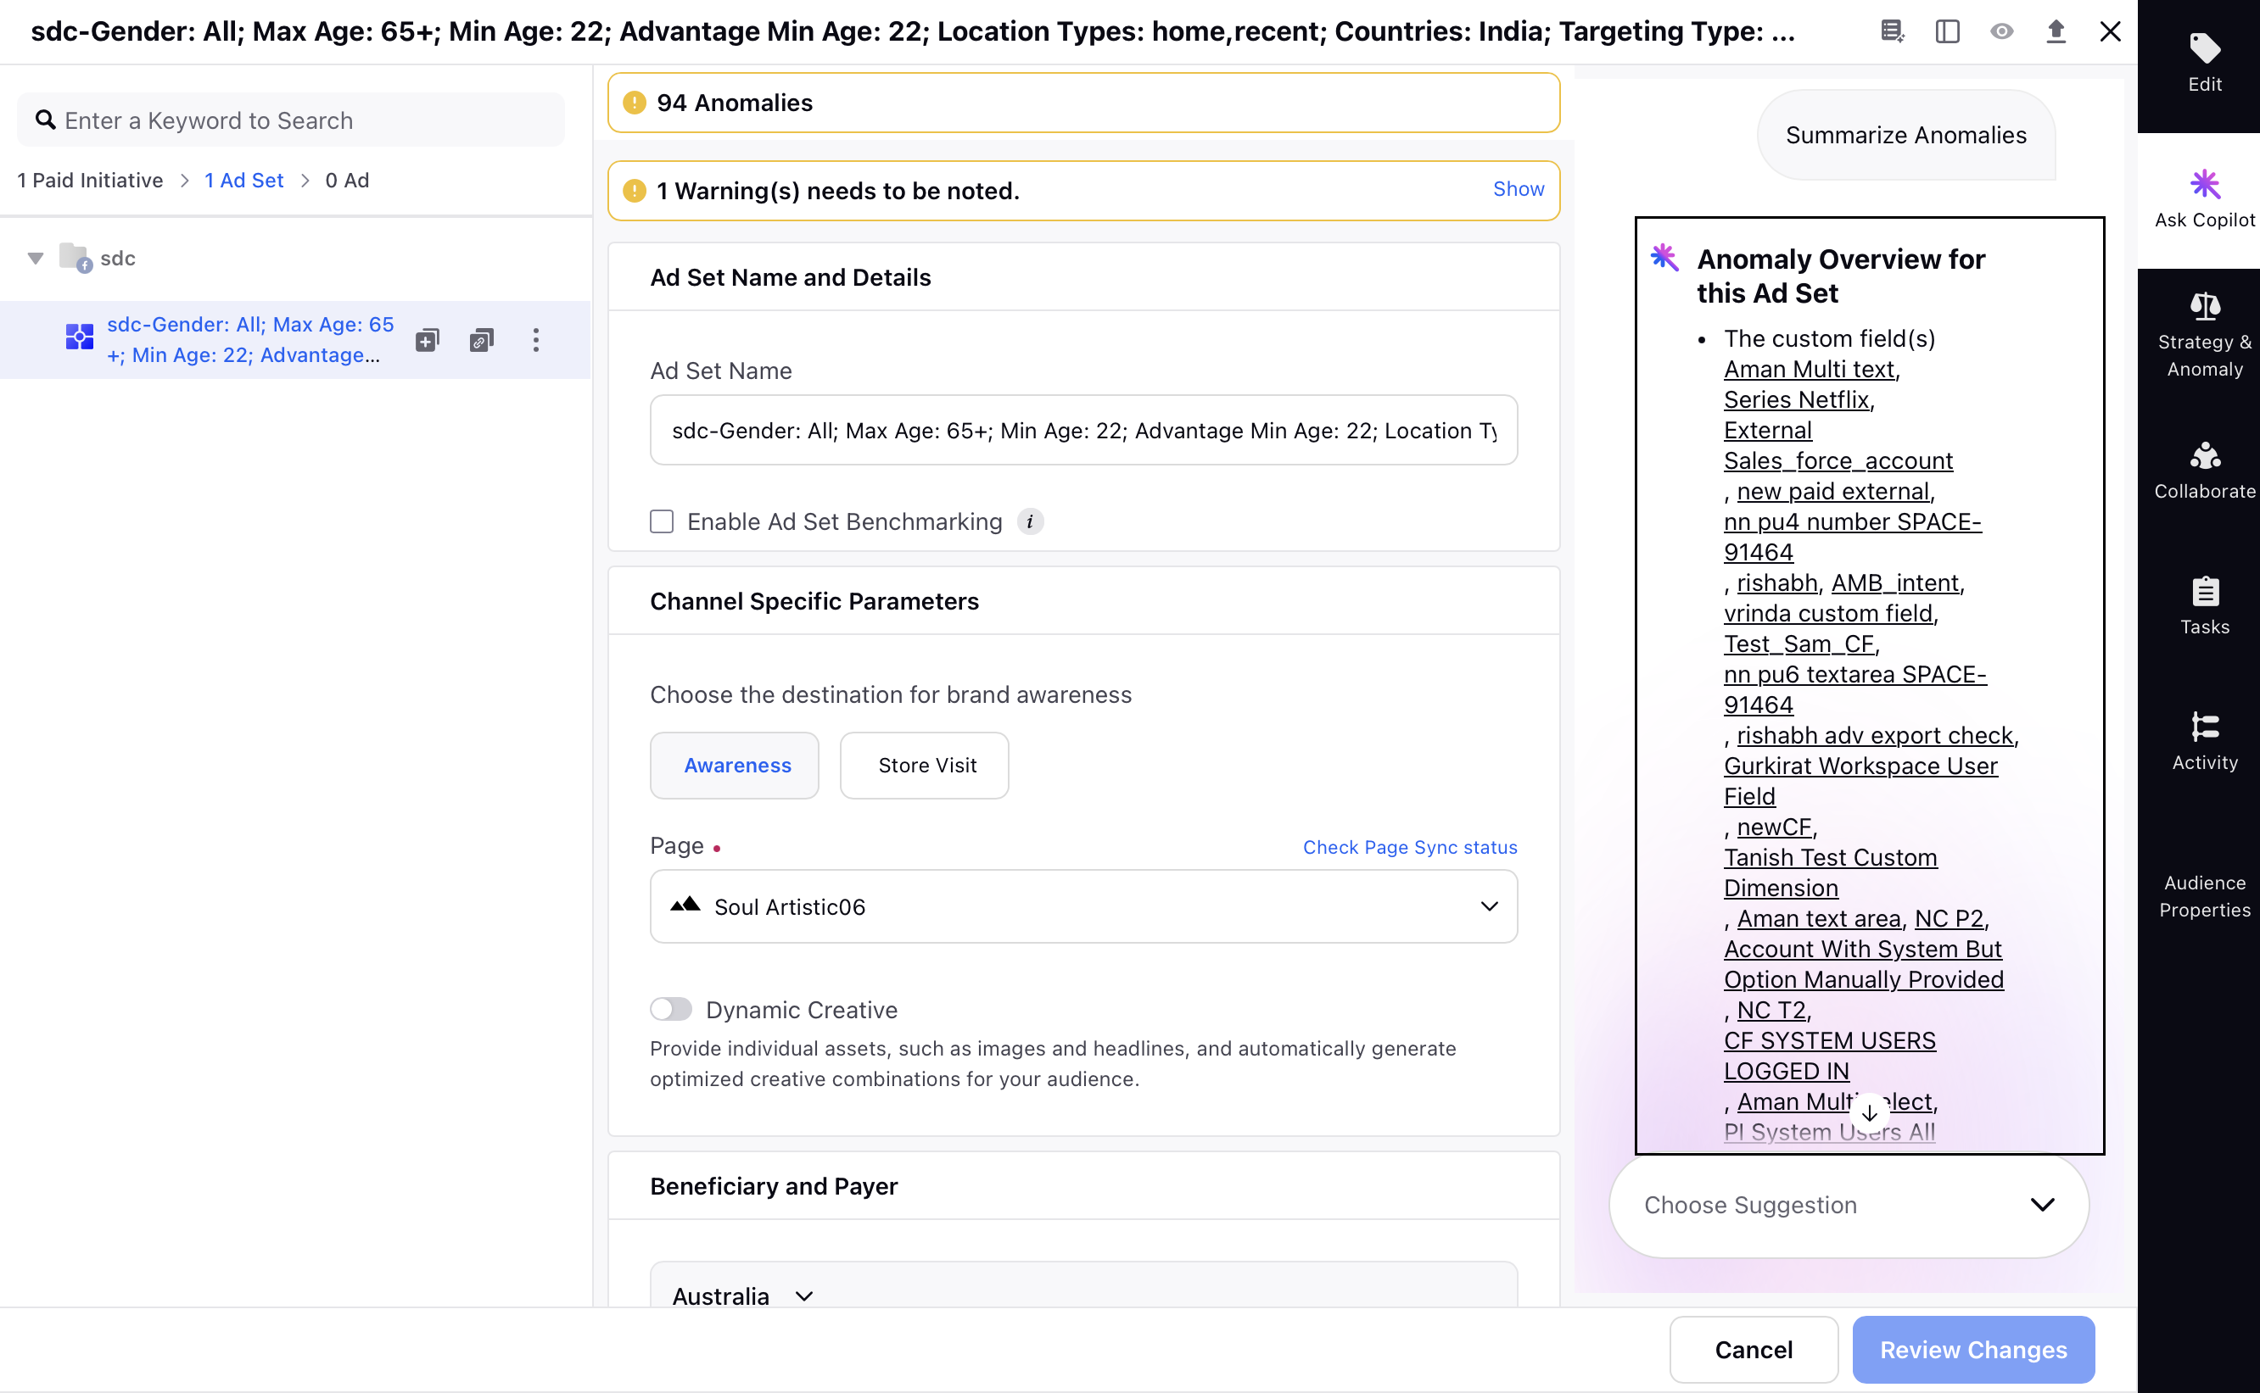Click the ad set icon beside sdc-Gender row
2260x1393 pixels.
(79, 337)
